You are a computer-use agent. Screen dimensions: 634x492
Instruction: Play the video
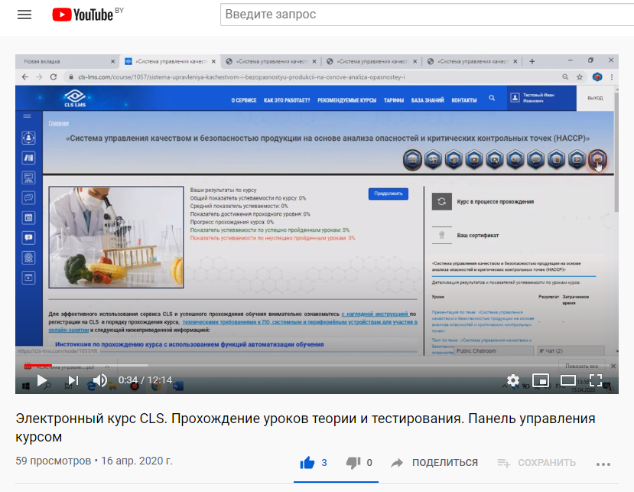tap(42, 380)
